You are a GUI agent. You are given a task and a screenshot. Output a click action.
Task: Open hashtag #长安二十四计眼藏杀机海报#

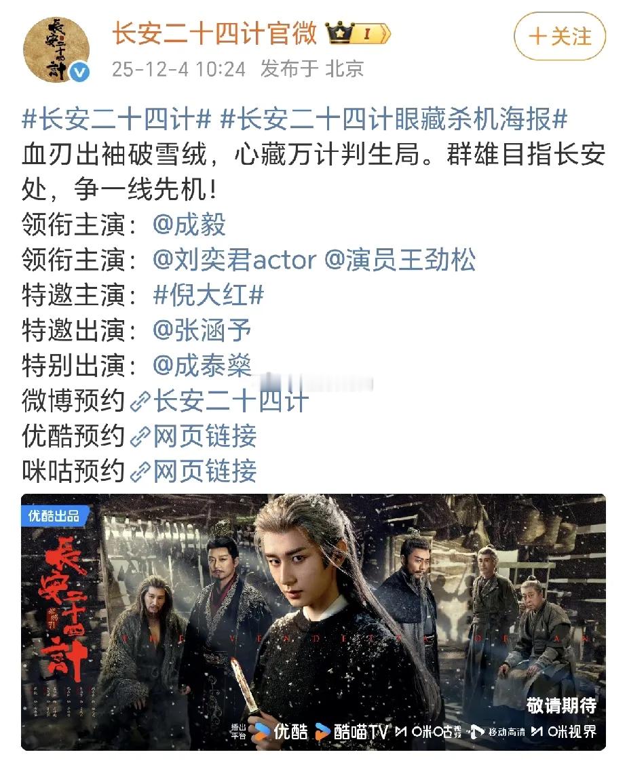394,119
